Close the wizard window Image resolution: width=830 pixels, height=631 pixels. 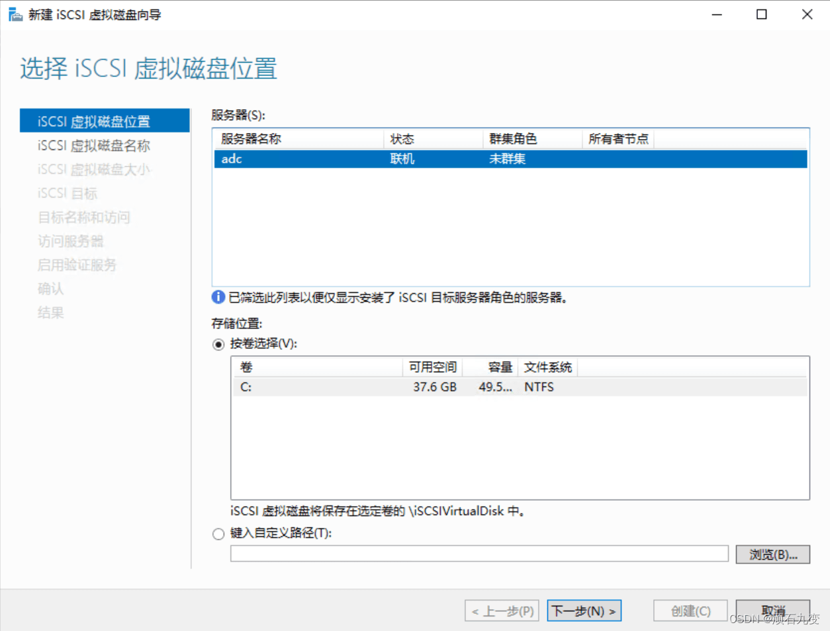point(807,15)
